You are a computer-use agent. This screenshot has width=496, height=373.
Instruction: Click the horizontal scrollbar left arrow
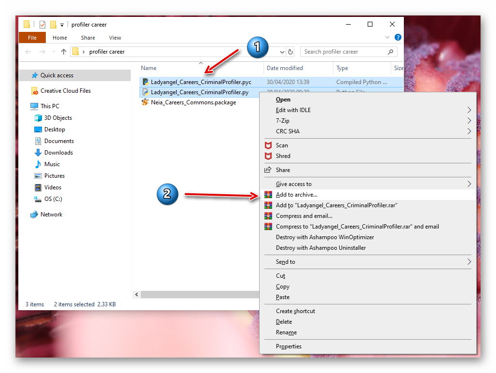[x=137, y=294]
